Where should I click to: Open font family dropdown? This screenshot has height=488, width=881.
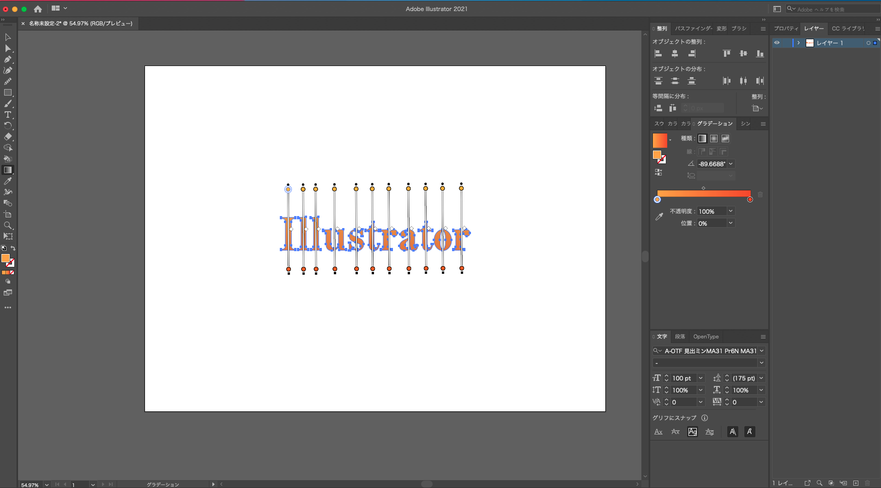point(762,351)
